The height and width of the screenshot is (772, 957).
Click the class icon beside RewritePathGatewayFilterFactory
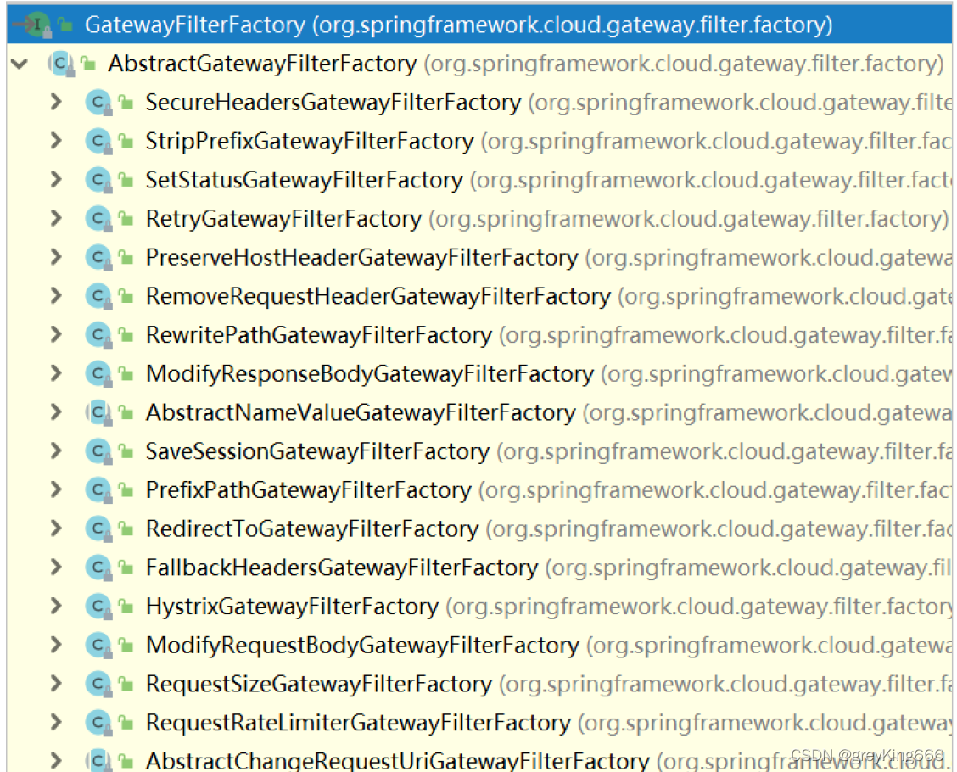(x=99, y=335)
